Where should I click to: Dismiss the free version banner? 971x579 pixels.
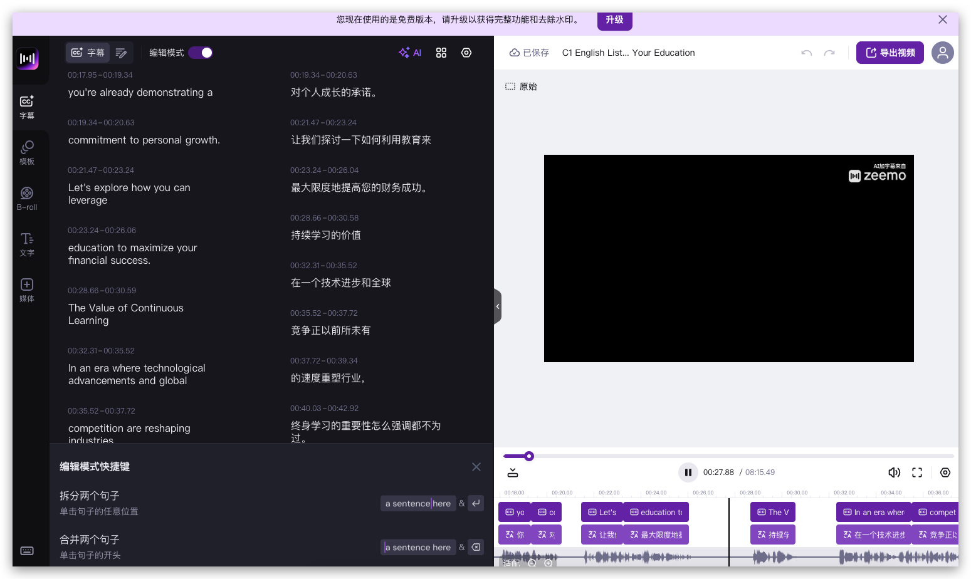click(x=943, y=19)
